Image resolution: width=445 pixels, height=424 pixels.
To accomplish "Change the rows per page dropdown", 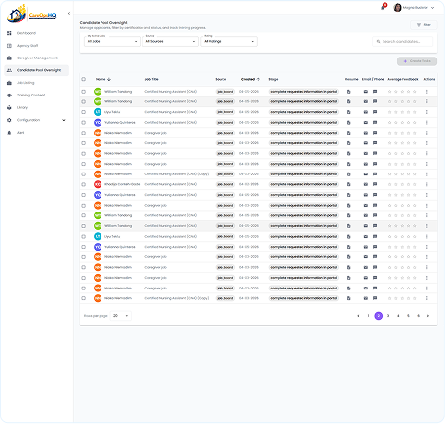I will click(121, 316).
